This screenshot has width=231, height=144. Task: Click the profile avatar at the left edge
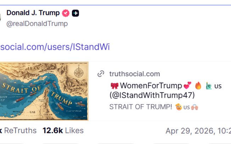click(x=1, y=16)
